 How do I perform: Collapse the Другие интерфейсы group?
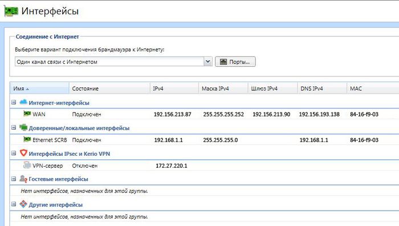pyautogui.click(x=14, y=204)
